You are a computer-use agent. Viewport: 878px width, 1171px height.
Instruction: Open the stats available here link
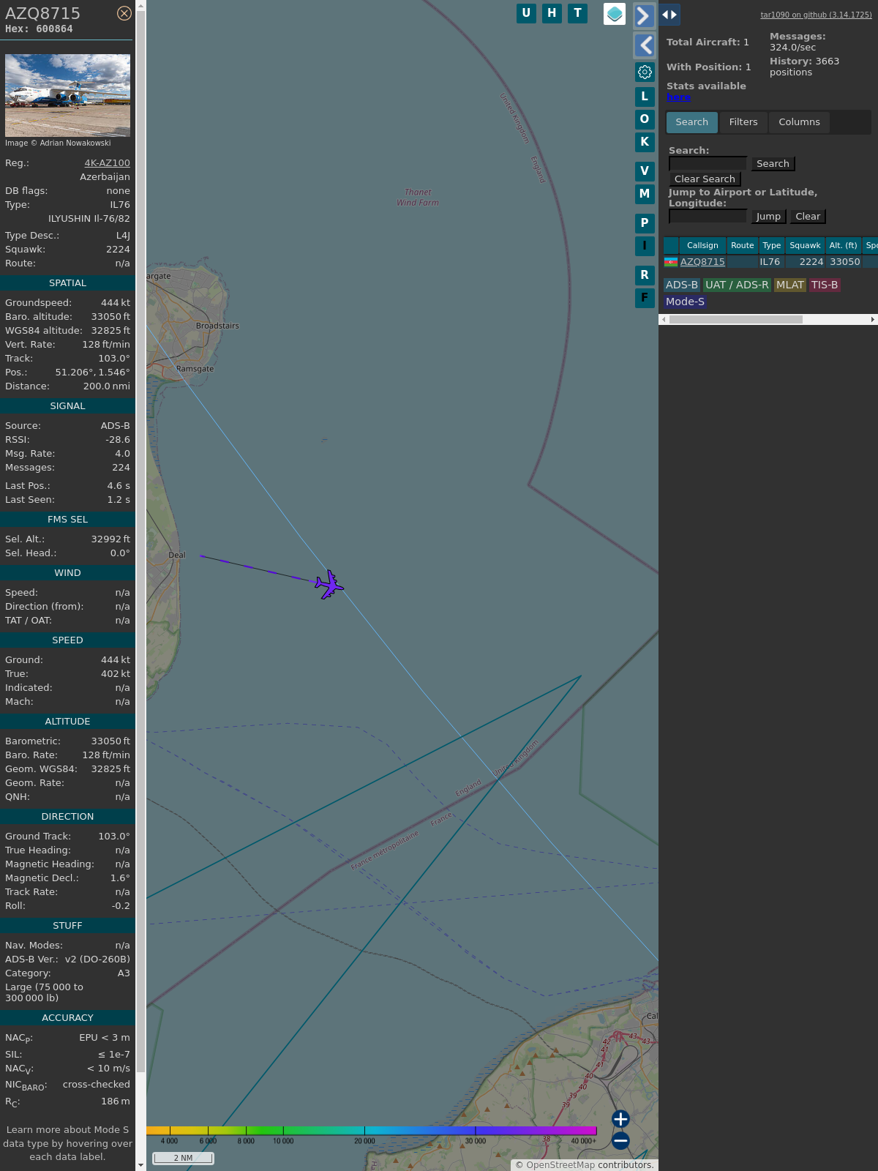click(678, 97)
